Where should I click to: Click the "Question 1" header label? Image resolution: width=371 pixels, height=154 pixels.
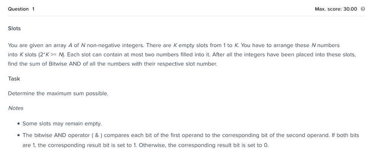pos(21,9)
